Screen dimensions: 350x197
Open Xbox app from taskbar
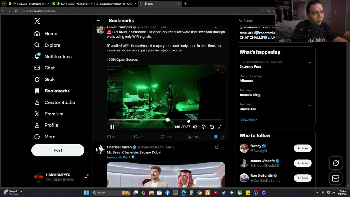(240, 193)
